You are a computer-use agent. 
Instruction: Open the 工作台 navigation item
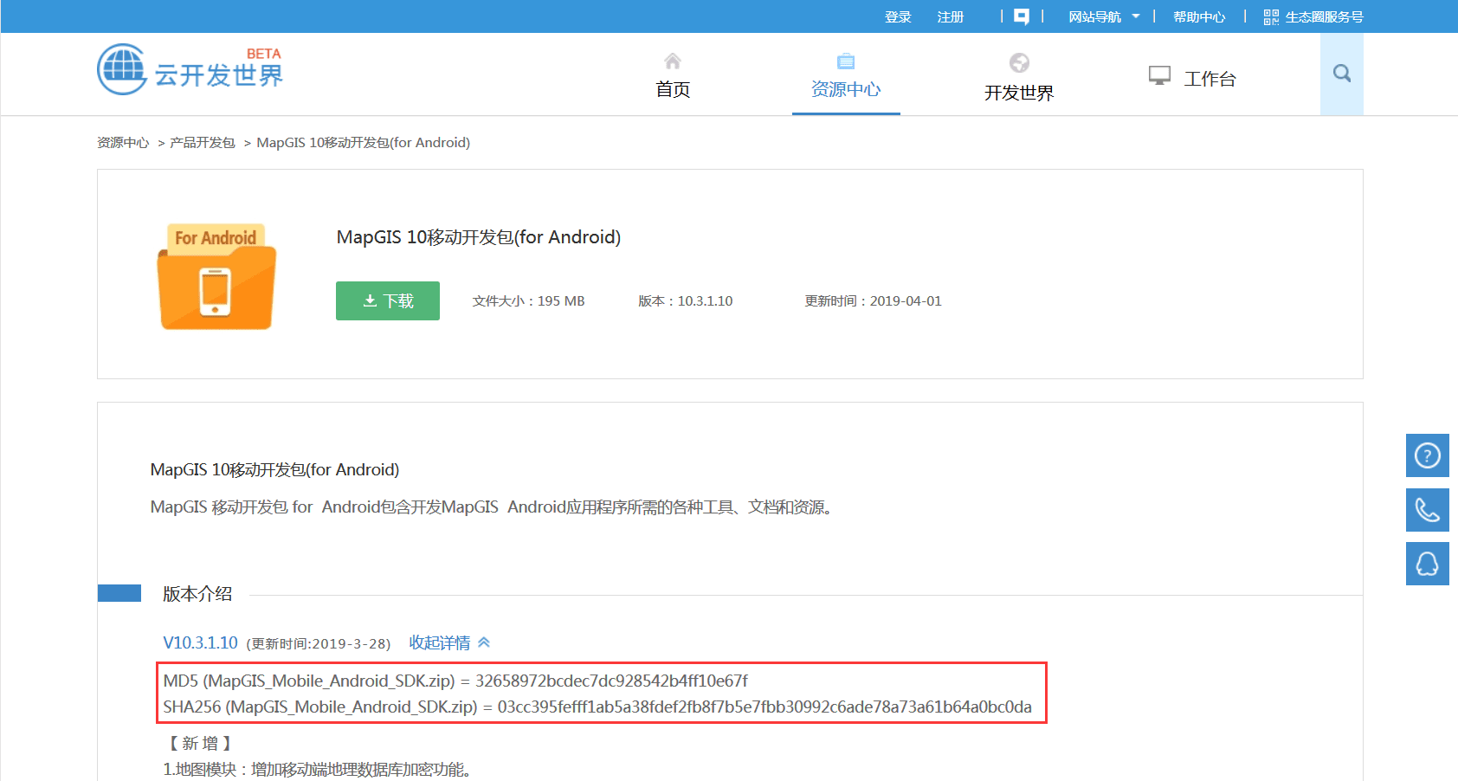pyautogui.click(x=1210, y=79)
